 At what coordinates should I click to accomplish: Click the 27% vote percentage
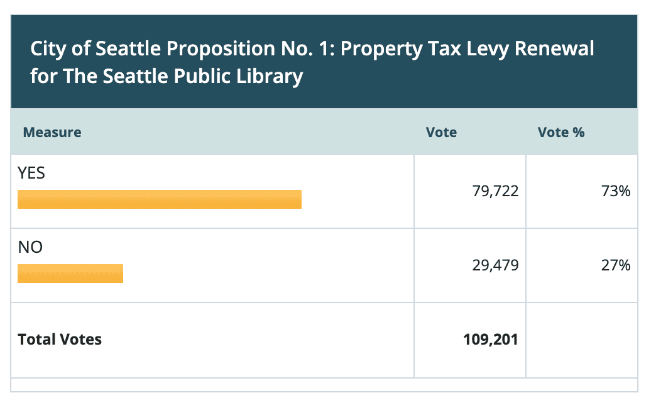[x=615, y=265]
